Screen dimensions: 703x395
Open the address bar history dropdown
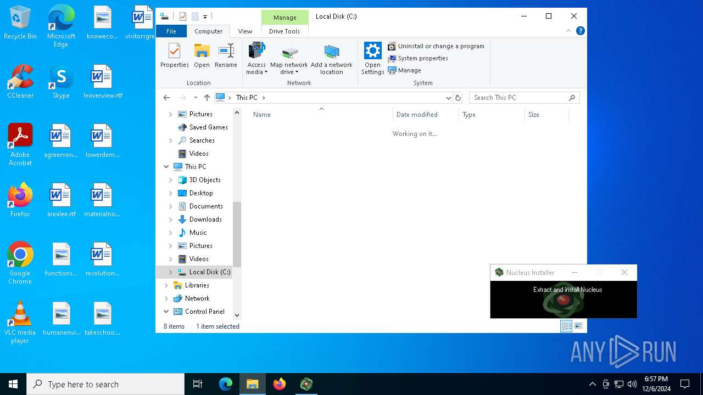tap(449, 98)
